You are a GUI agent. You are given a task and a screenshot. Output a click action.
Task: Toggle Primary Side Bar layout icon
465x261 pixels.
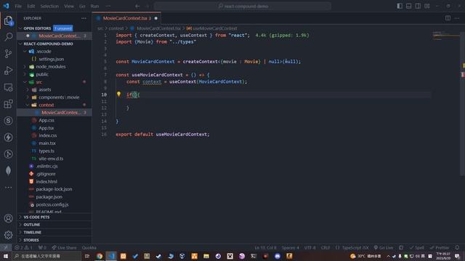[x=400, y=6]
